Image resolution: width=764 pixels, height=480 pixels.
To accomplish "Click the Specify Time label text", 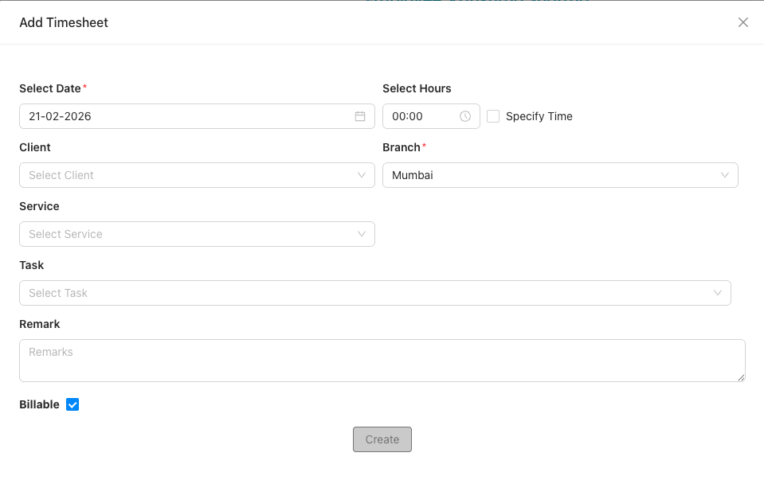I will pyautogui.click(x=539, y=116).
